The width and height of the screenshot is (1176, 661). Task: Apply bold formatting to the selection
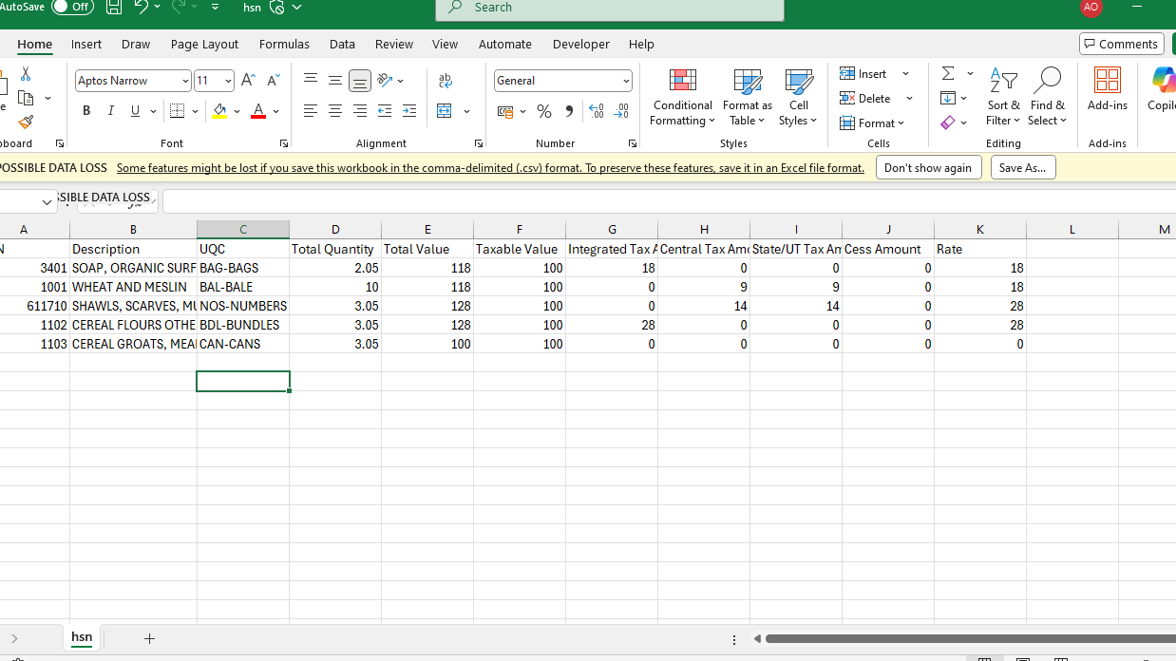tap(86, 110)
